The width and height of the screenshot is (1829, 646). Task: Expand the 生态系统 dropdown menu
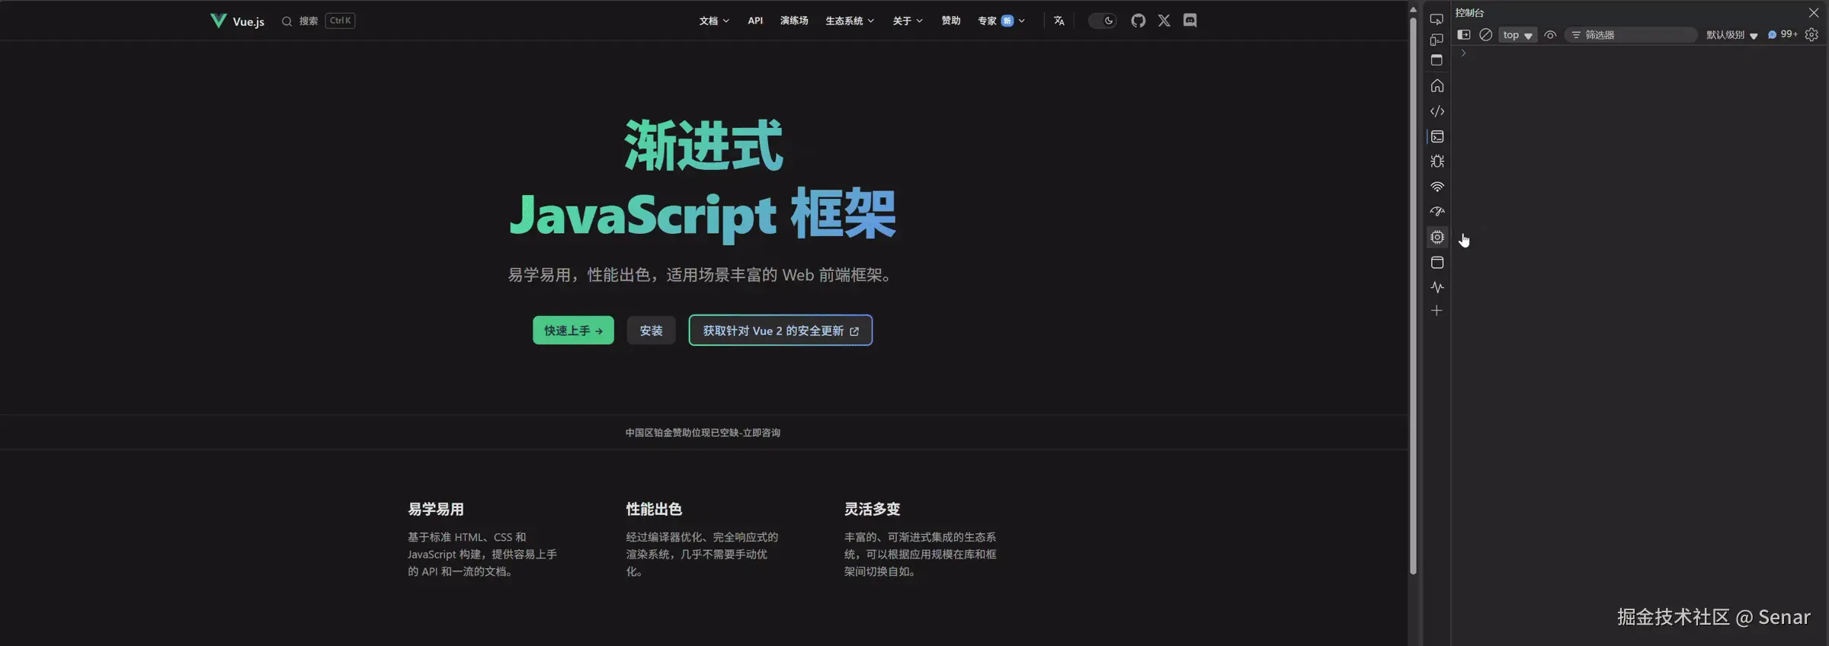[850, 21]
